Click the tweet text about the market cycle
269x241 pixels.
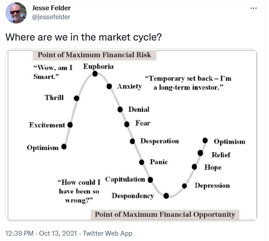click(x=83, y=37)
